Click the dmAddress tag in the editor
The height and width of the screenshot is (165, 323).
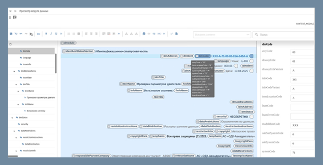point(169,56)
